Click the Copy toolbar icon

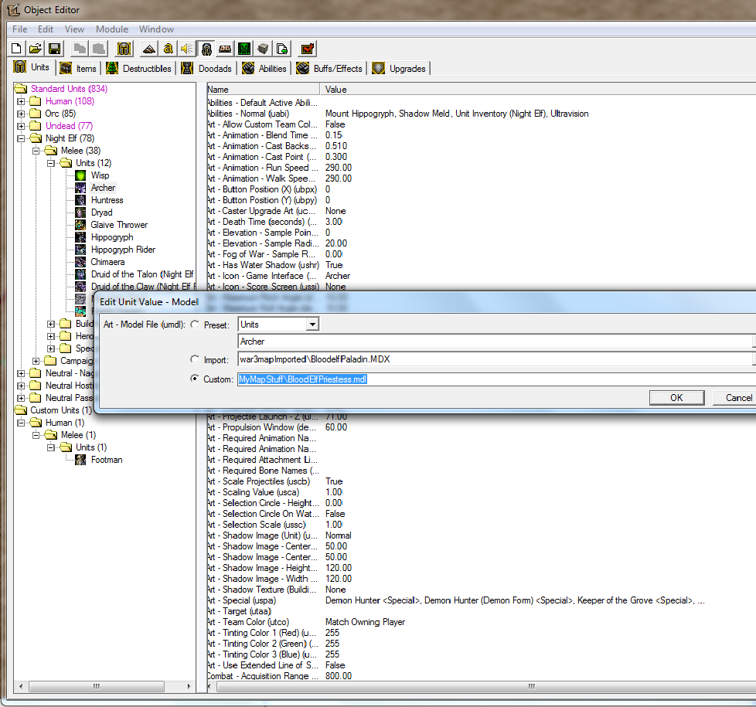point(80,49)
